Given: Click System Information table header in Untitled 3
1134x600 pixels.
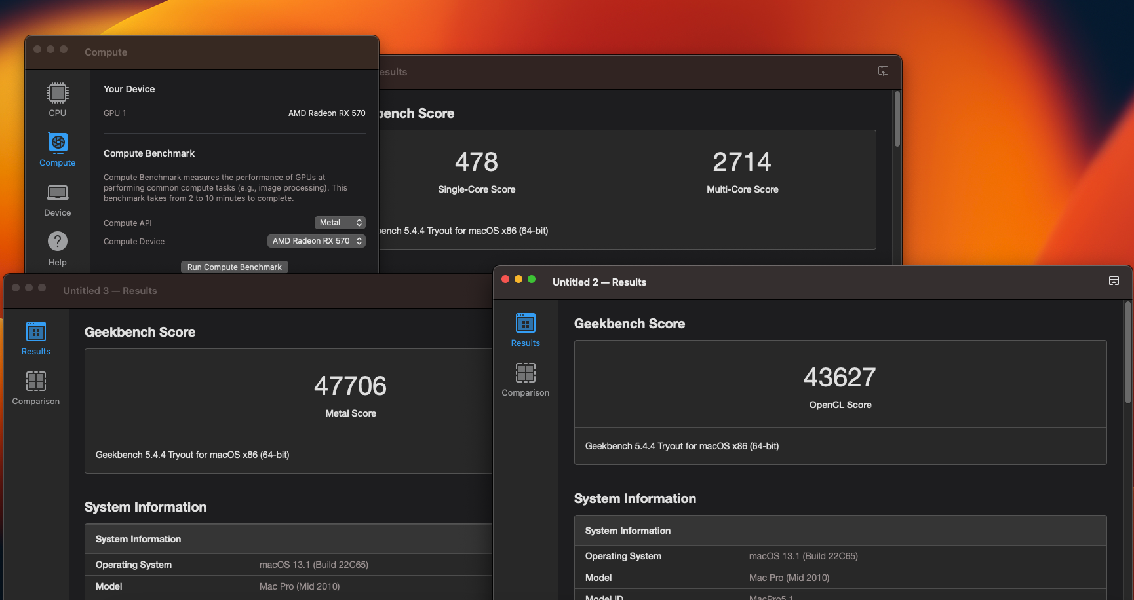Looking at the screenshot, I should click(288, 539).
